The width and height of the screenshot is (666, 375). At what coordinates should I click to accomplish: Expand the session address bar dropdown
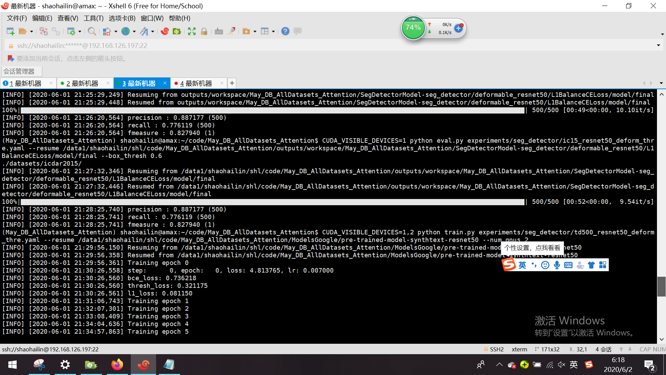pyautogui.click(x=658, y=45)
